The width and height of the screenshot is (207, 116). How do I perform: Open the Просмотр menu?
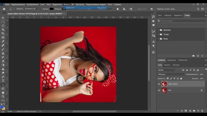point(80,4)
